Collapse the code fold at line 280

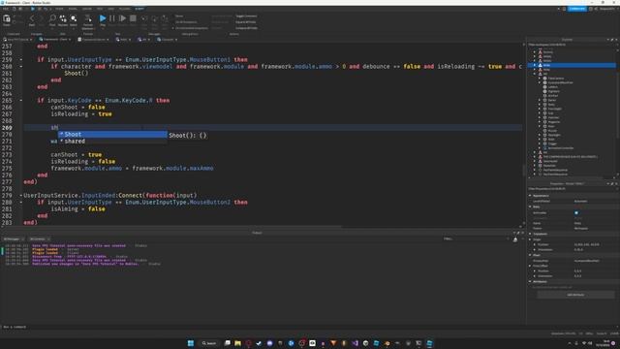(x=21, y=203)
